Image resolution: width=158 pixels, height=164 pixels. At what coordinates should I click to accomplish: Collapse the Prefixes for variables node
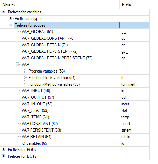pyautogui.click(x=4, y=12)
